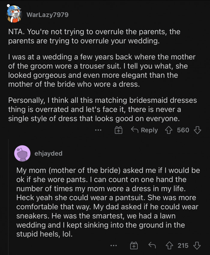This screenshot has width=210, height=255.
Task: Click the award/gift icon on WarLazy7979's comment
Action: point(118,130)
